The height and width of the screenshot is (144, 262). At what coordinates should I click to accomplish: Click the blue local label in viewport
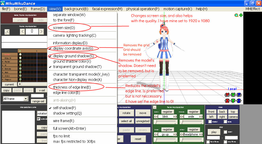pyautogui.click(x=232, y=89)
